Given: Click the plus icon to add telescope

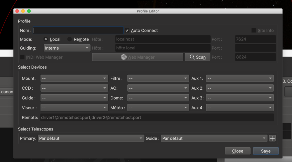Looking at the screenshot, I should point(272,138).
